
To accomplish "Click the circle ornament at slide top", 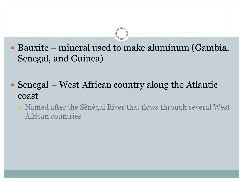I will coord(121,34).
